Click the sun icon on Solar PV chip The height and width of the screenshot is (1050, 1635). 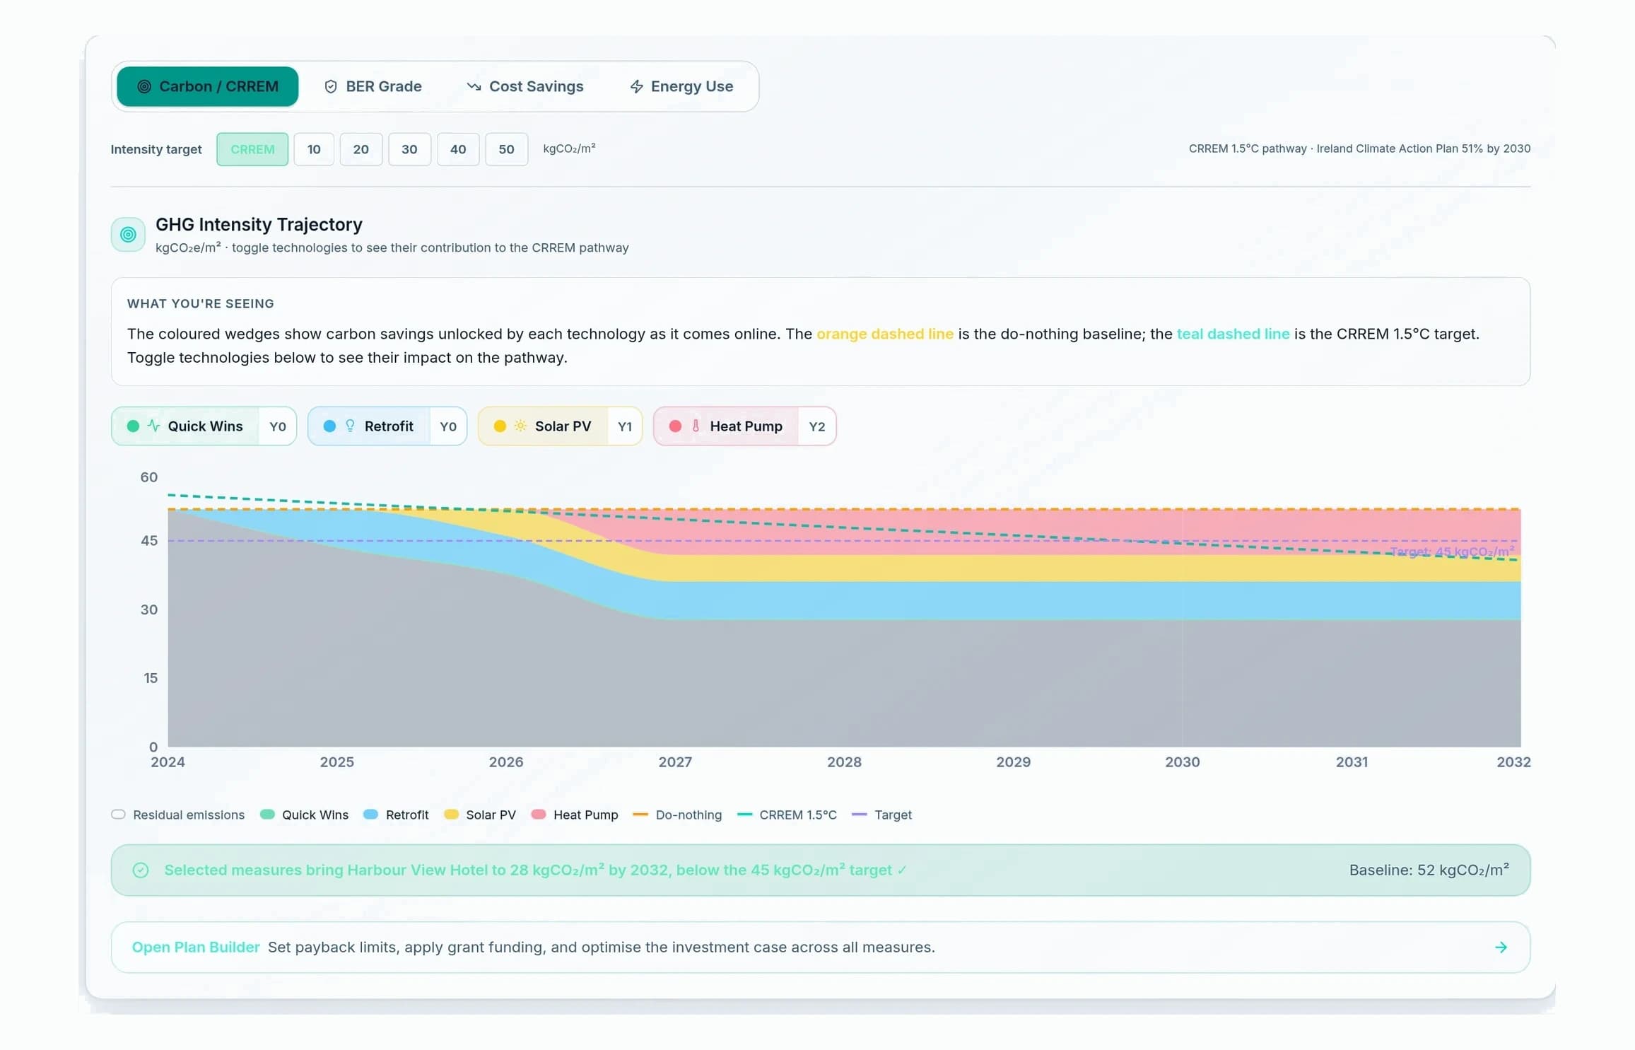point(520,426)
